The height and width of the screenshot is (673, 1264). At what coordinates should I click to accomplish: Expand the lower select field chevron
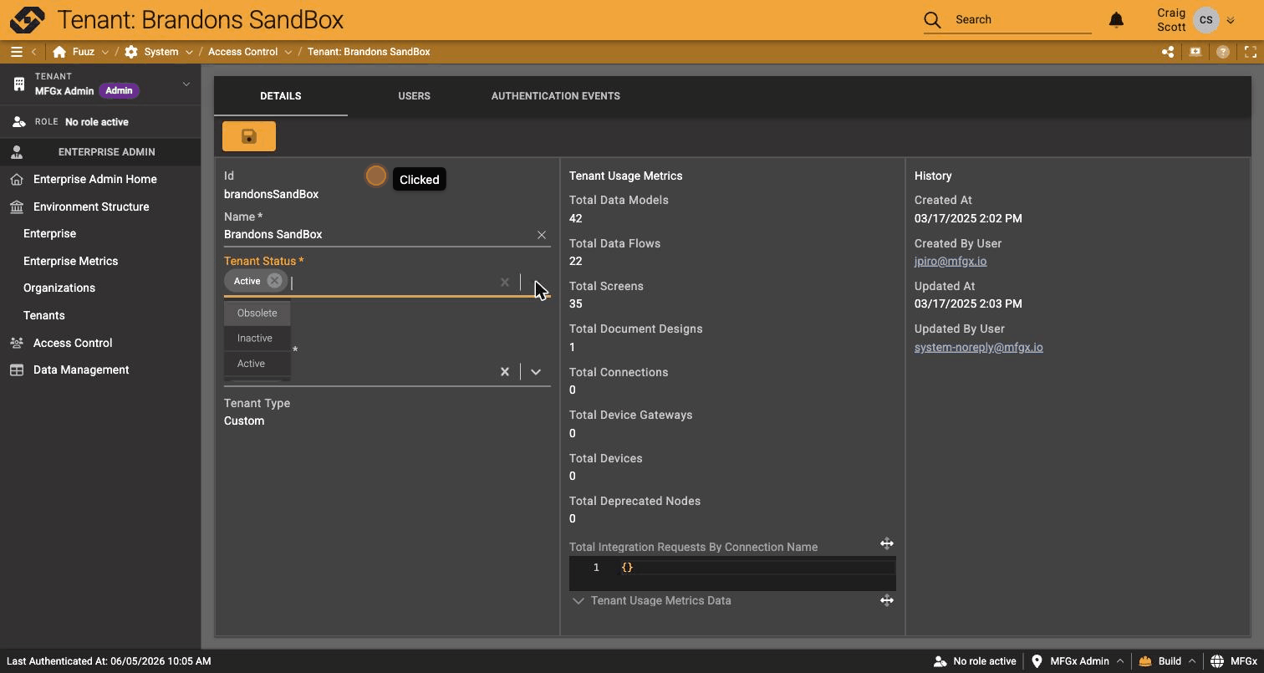[x=536, y=372]
